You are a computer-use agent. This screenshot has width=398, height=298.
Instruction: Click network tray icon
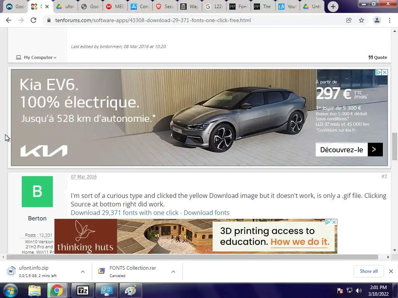click(349, 291)
